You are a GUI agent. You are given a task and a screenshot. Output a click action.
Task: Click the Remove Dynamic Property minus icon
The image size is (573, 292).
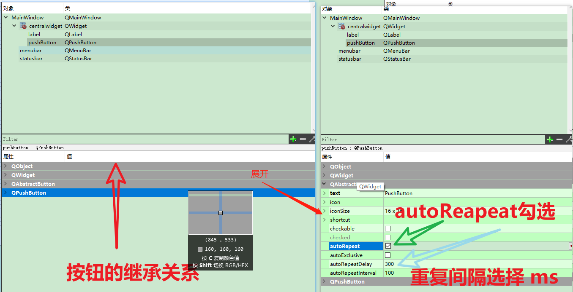click(559, 139)
